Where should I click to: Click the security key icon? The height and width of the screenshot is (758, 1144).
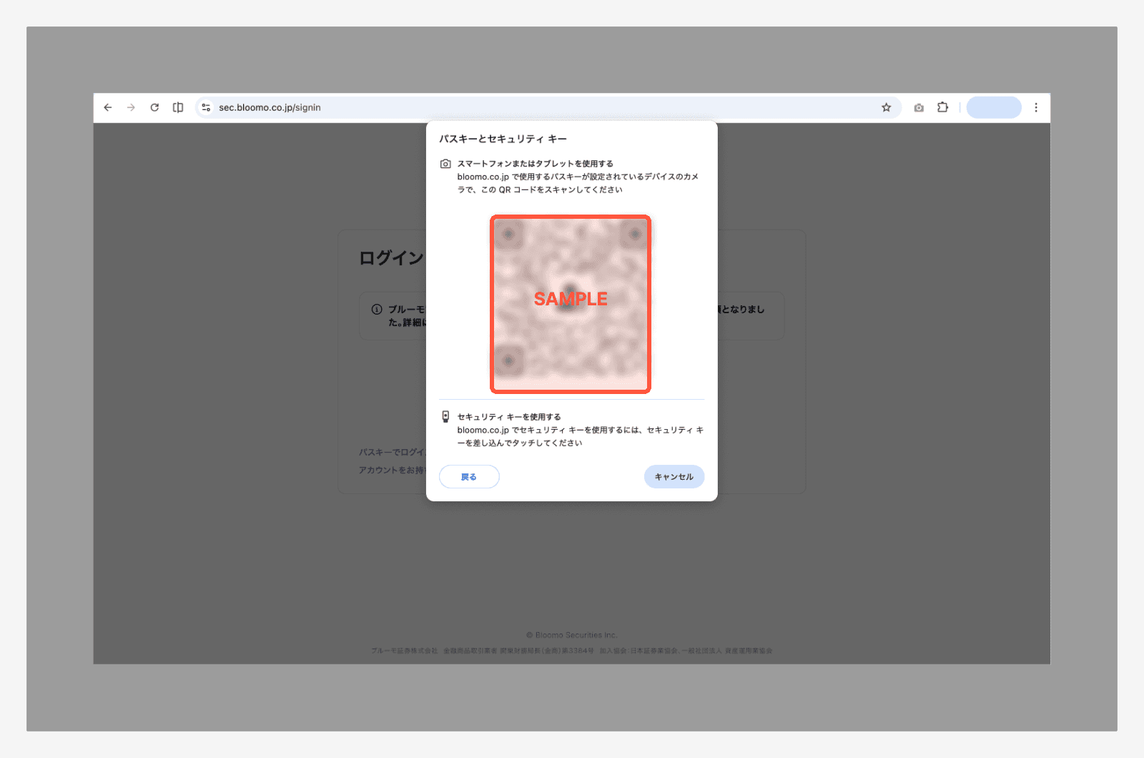[x=445, y=416]
